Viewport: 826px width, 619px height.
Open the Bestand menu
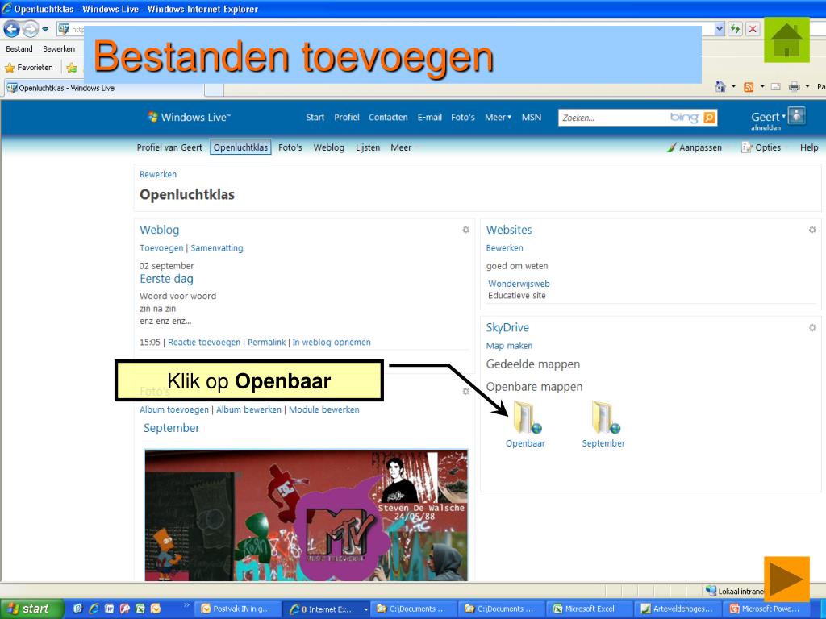[19, 48]
